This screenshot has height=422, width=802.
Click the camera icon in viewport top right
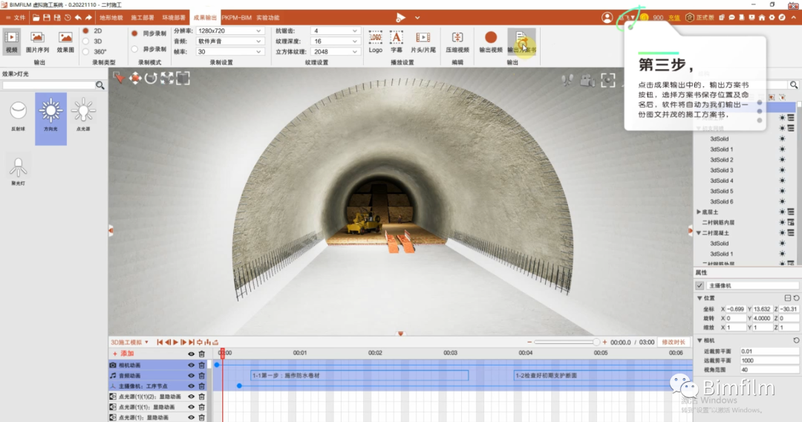tap(587, 80)
